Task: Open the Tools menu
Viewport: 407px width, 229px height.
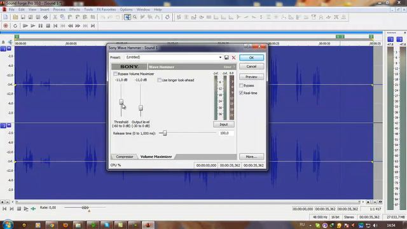Action: pyautogui.click(x=88, y=10)
